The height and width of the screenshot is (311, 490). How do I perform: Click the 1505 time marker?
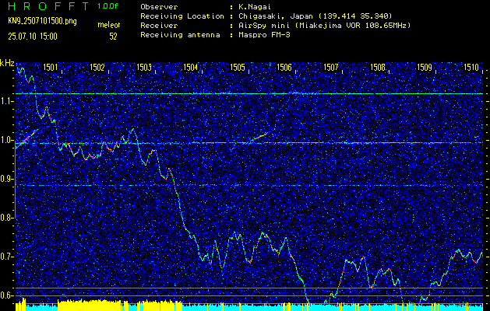click(x=238, y=67)
